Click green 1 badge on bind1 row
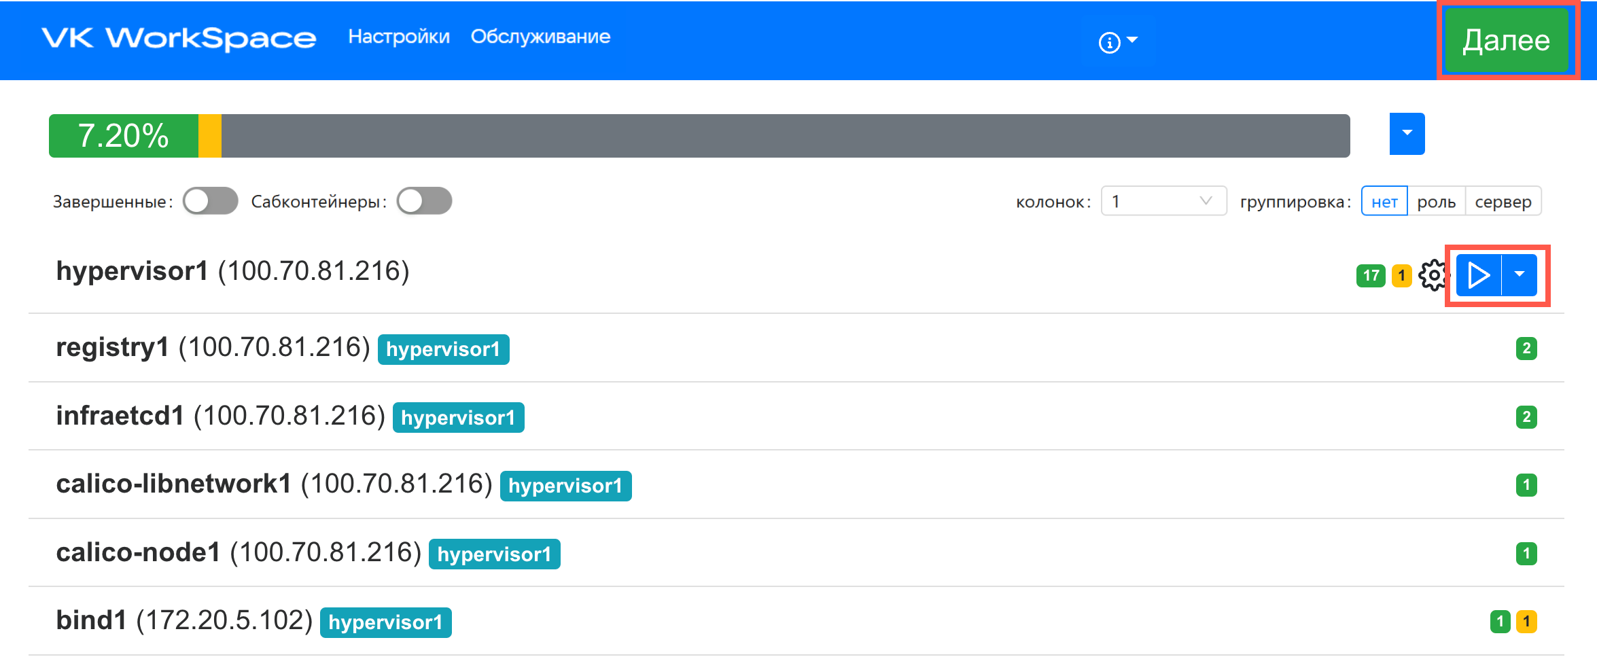Screen dimensions: 1597x657 (1500, 622)
